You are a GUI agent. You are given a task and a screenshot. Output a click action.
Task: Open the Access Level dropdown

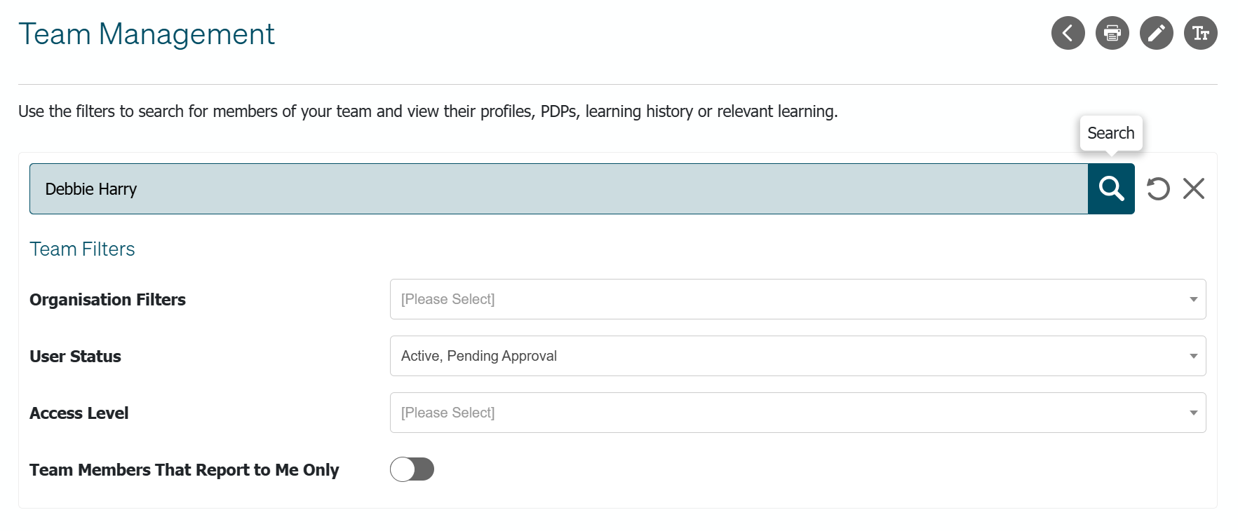click(798, 413)
